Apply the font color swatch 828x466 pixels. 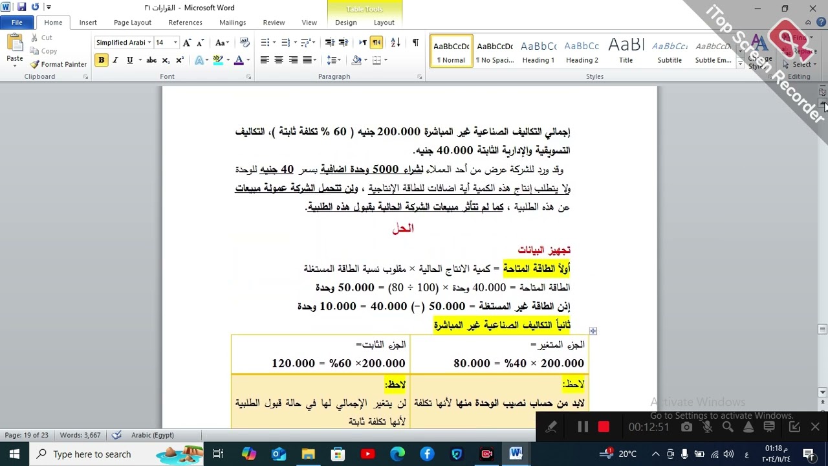coord(239,60)
